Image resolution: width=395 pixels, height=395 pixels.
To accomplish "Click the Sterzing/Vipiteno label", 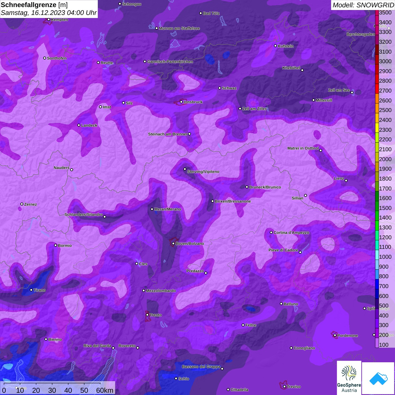I will pos(203,172).
